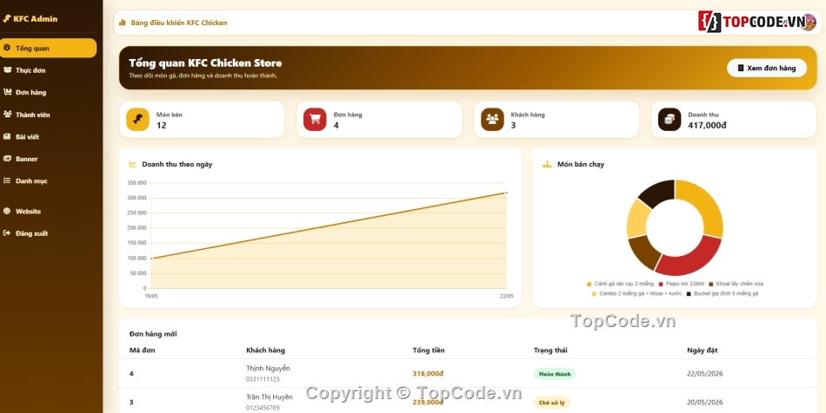Click order date 22/05/2026

705,374
